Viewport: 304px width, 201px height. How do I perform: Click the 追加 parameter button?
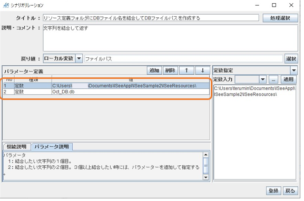[154, 71]
